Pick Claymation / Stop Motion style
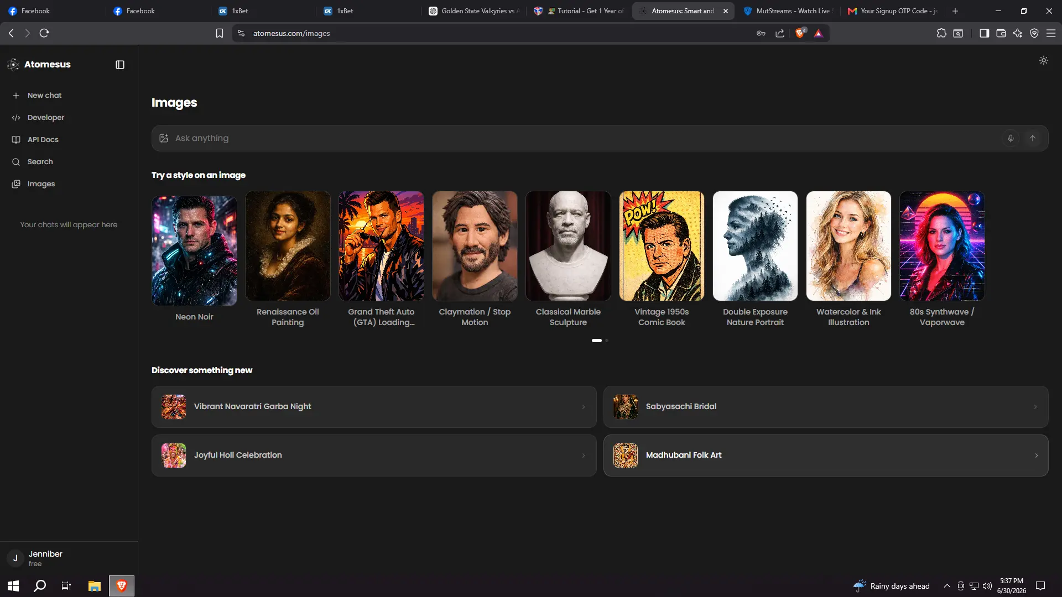The height and width of the screenshot is (597, 1062). tap(475, 246)
